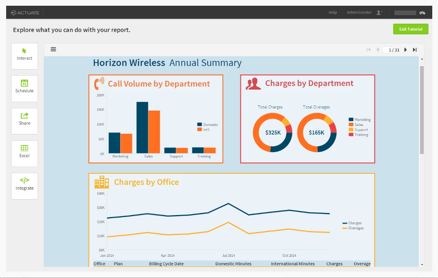Go to the first report page
The width and height of the screenshot is (438, 278).
click(x=368, y=49)
